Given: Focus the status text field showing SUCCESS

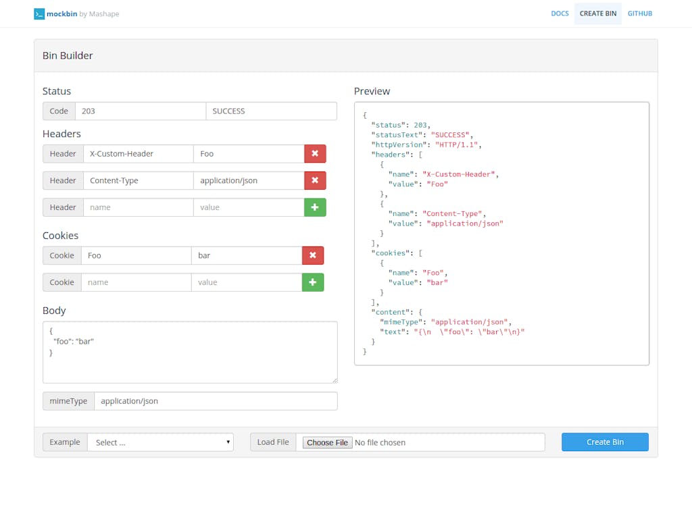Looking at the screenshot, I should click(x=270, y=111).
